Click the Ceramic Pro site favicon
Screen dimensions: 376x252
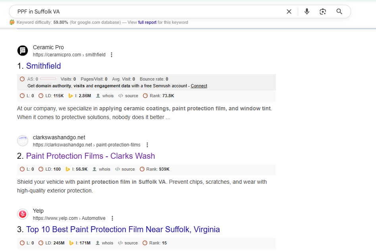click(x=23, y=51)
